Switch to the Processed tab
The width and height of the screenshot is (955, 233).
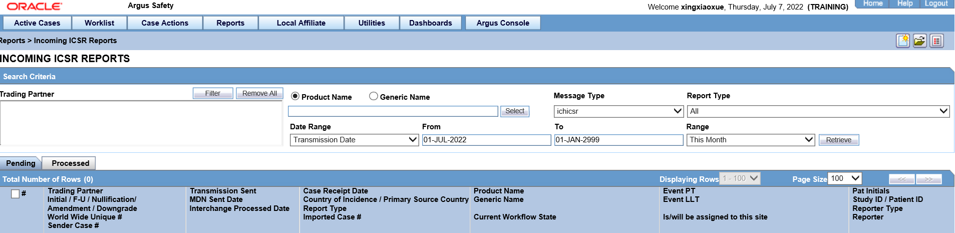tap(70, 163)
